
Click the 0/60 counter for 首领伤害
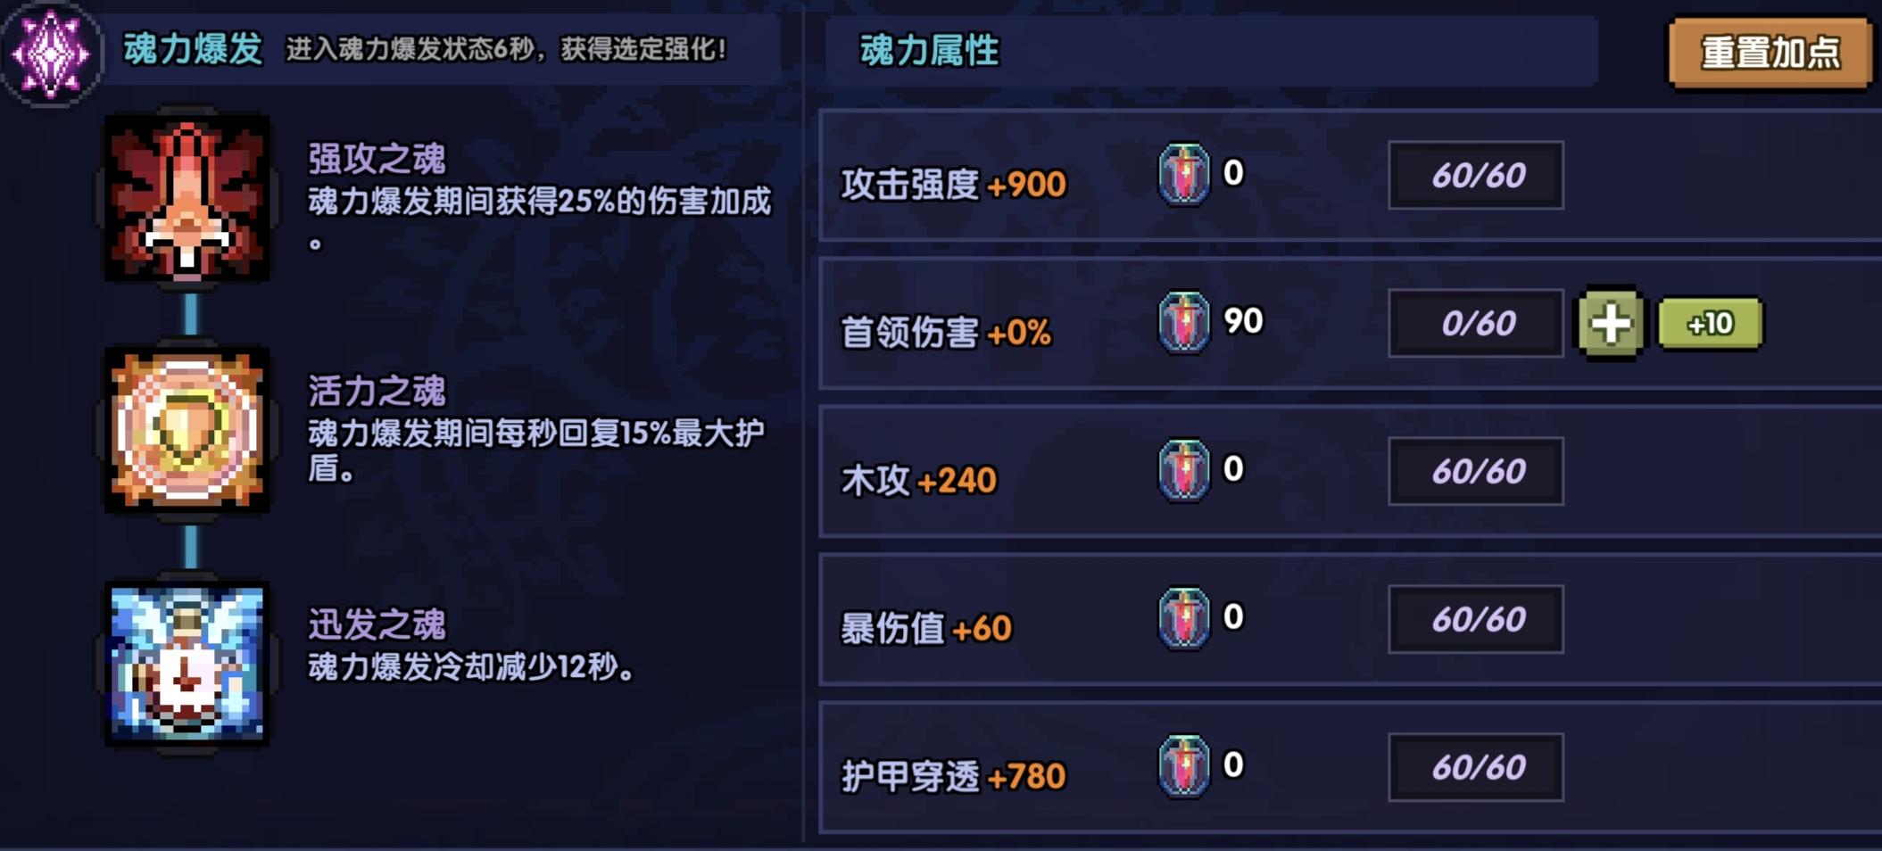click(1476, 324)
